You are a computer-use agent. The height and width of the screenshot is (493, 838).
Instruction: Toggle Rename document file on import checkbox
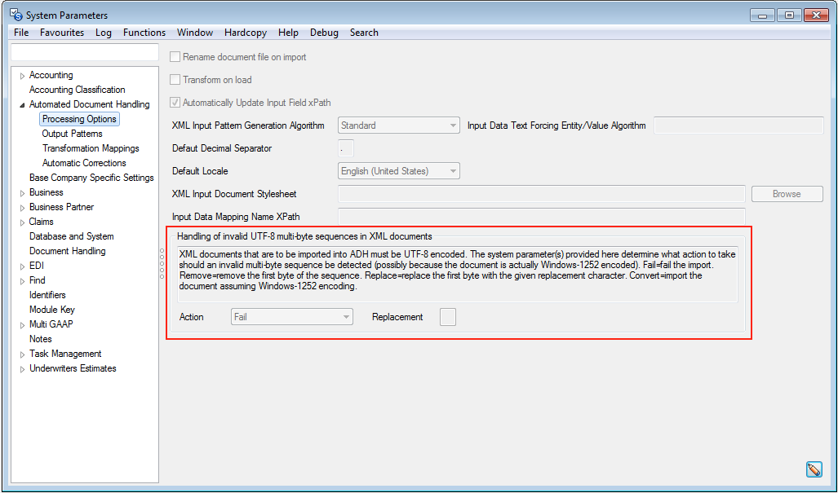(x=175, y=57)
